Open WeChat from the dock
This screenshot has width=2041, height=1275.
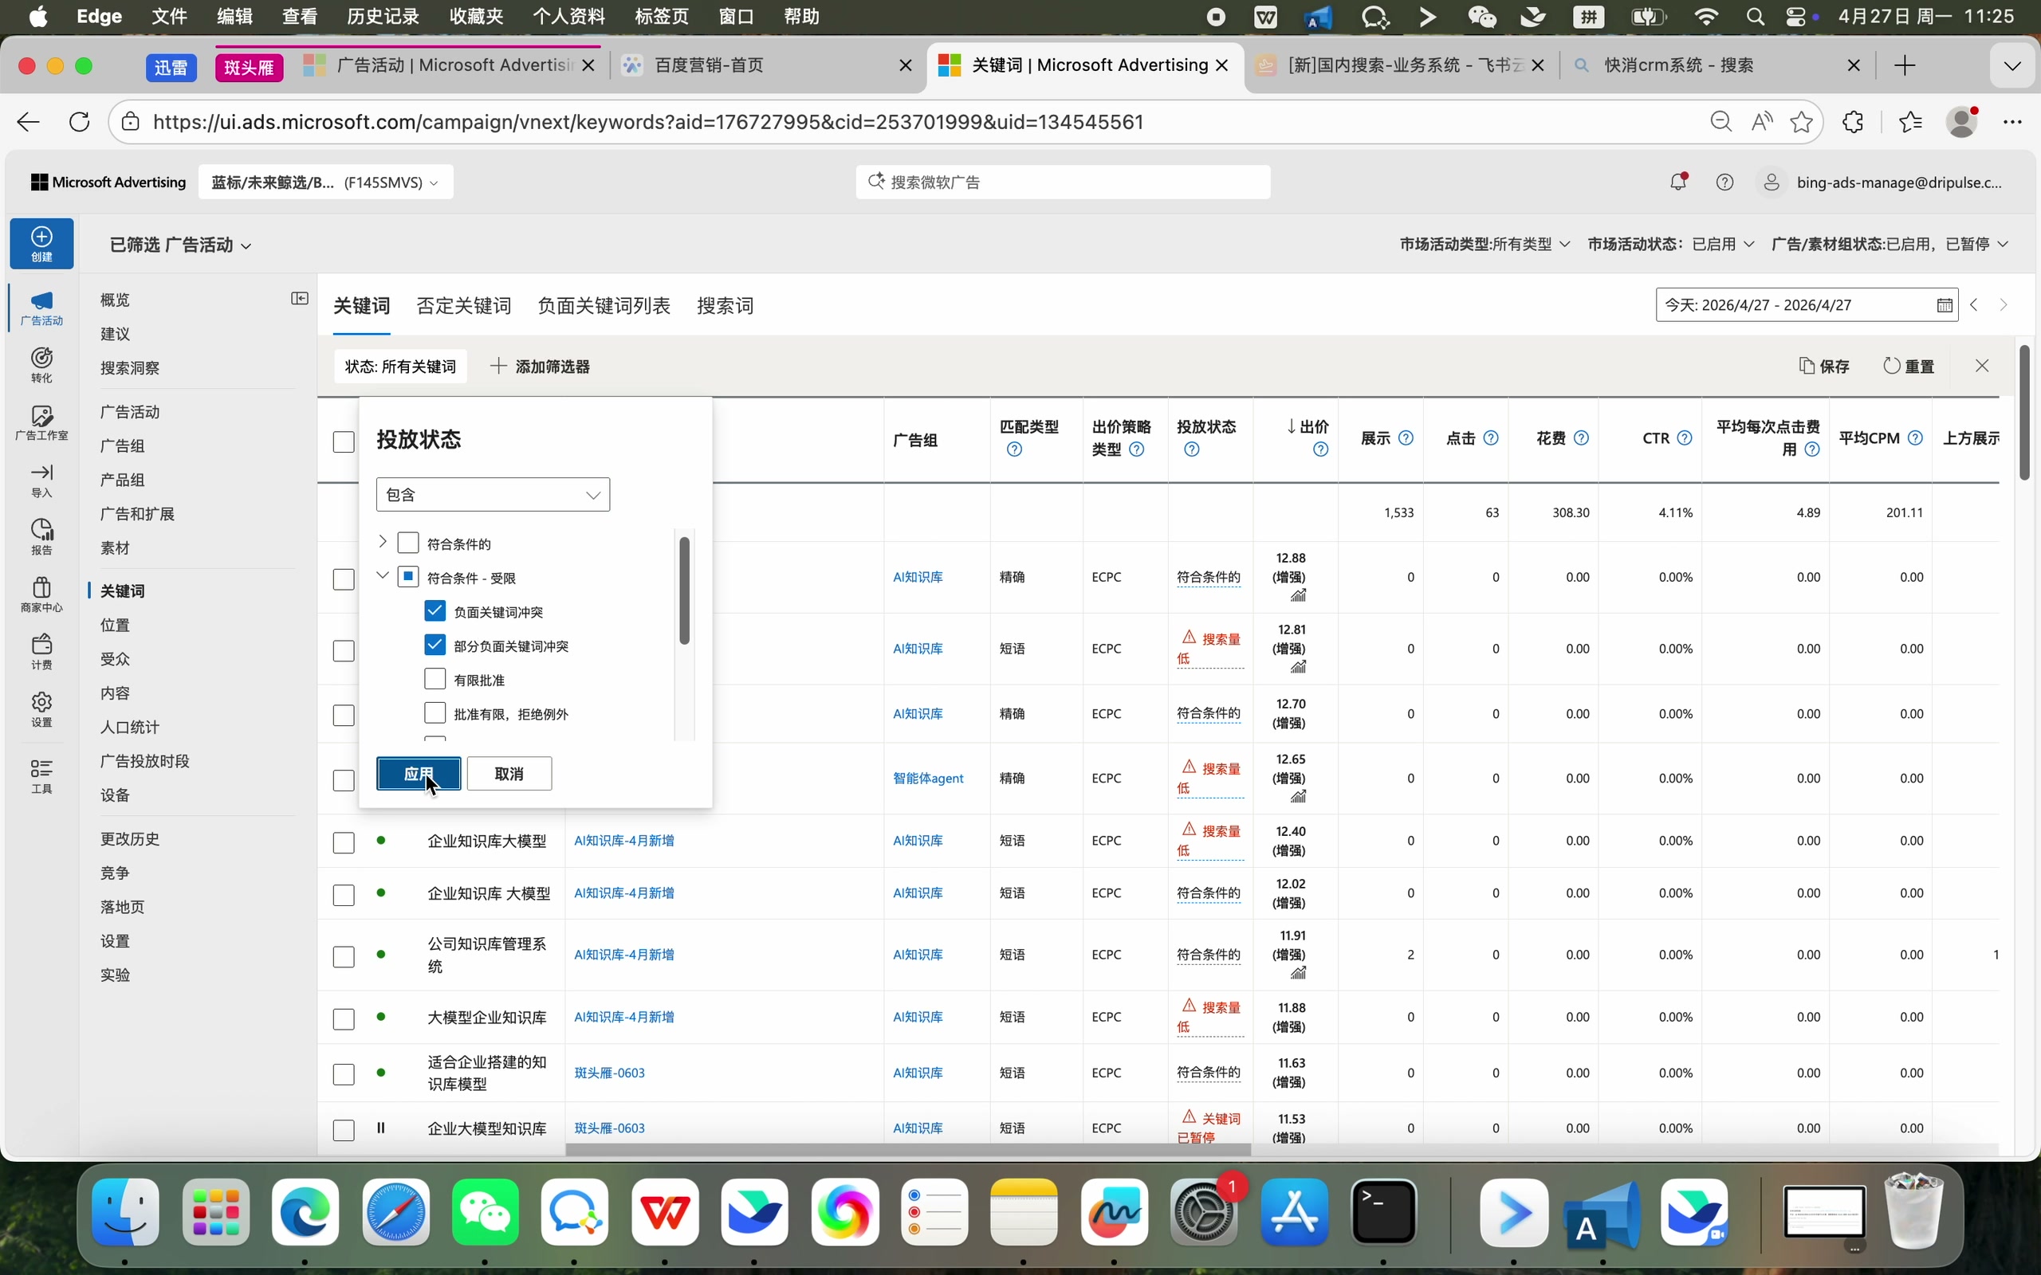485,1213
